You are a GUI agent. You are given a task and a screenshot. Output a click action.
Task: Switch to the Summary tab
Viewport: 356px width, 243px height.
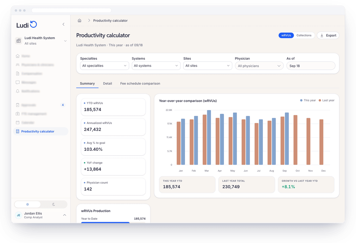click(x=87, y=84)
